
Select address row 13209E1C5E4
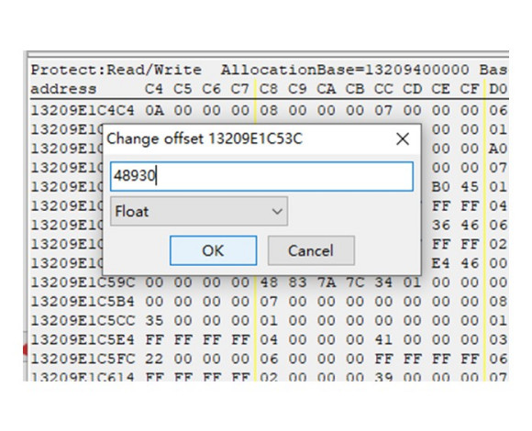(83, 339)
